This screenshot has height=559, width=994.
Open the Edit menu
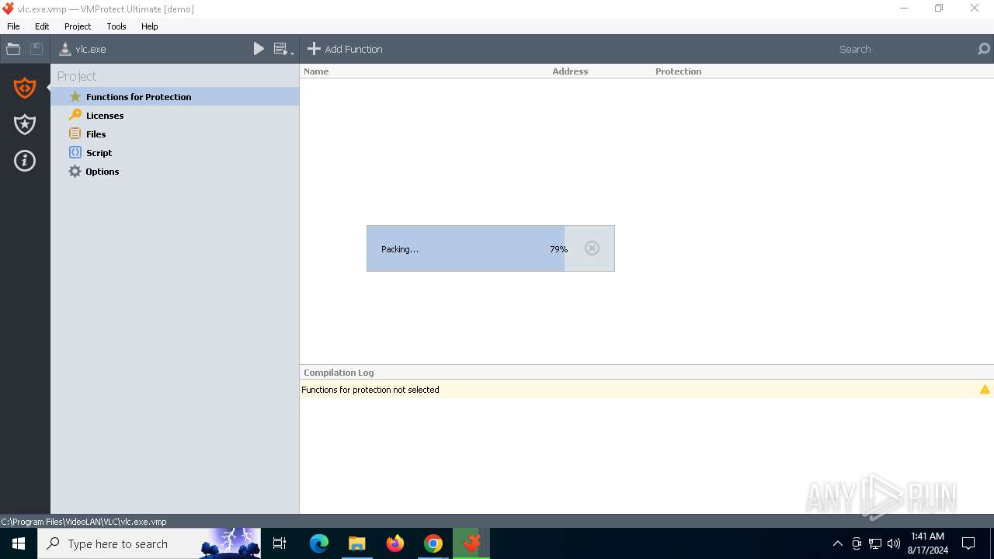coord(42,26)
